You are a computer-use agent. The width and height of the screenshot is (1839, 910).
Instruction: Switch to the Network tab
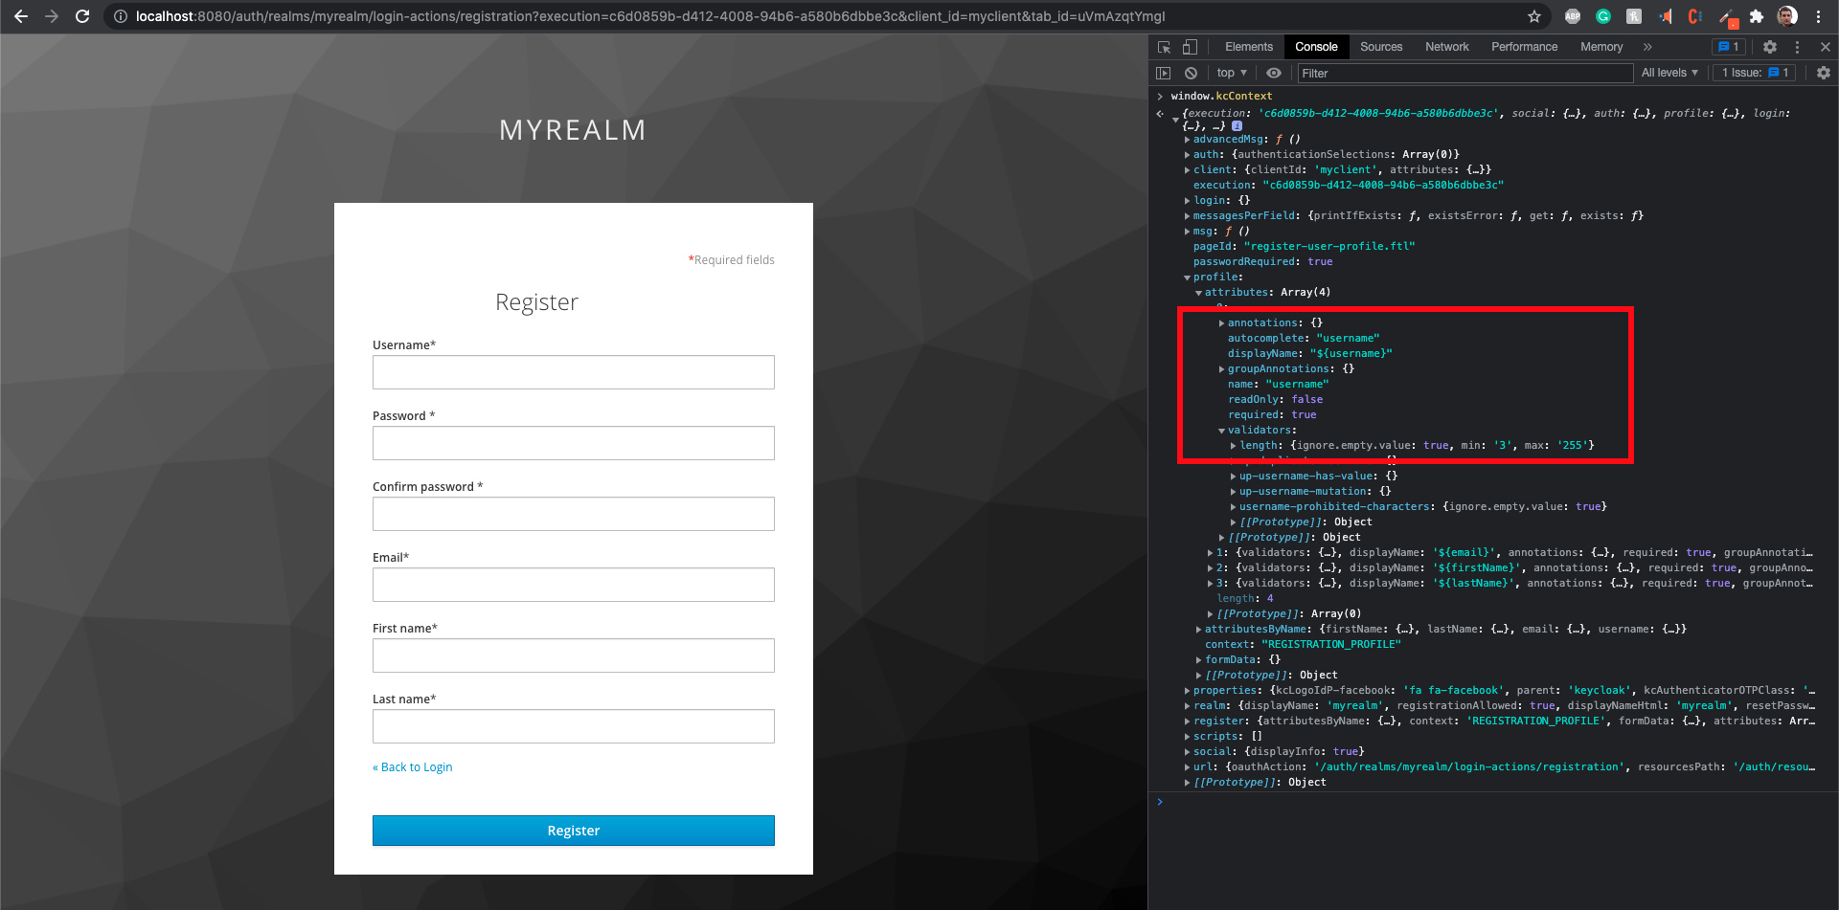(1446, 46)
